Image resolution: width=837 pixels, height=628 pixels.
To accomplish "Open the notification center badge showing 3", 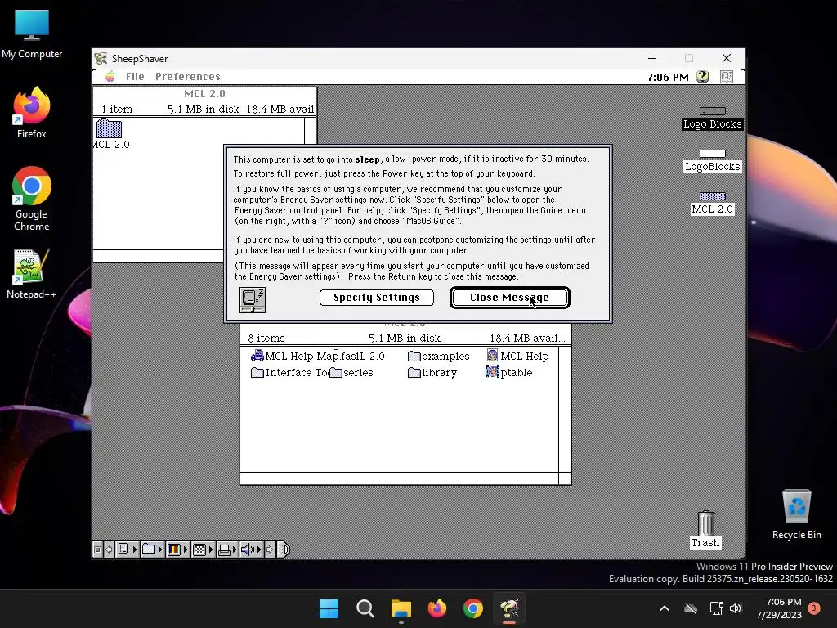I will point(814,608).
